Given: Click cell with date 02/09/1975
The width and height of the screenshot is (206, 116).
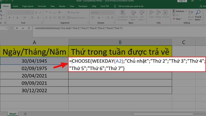Looking at the screenshot, I should [34, 68].
